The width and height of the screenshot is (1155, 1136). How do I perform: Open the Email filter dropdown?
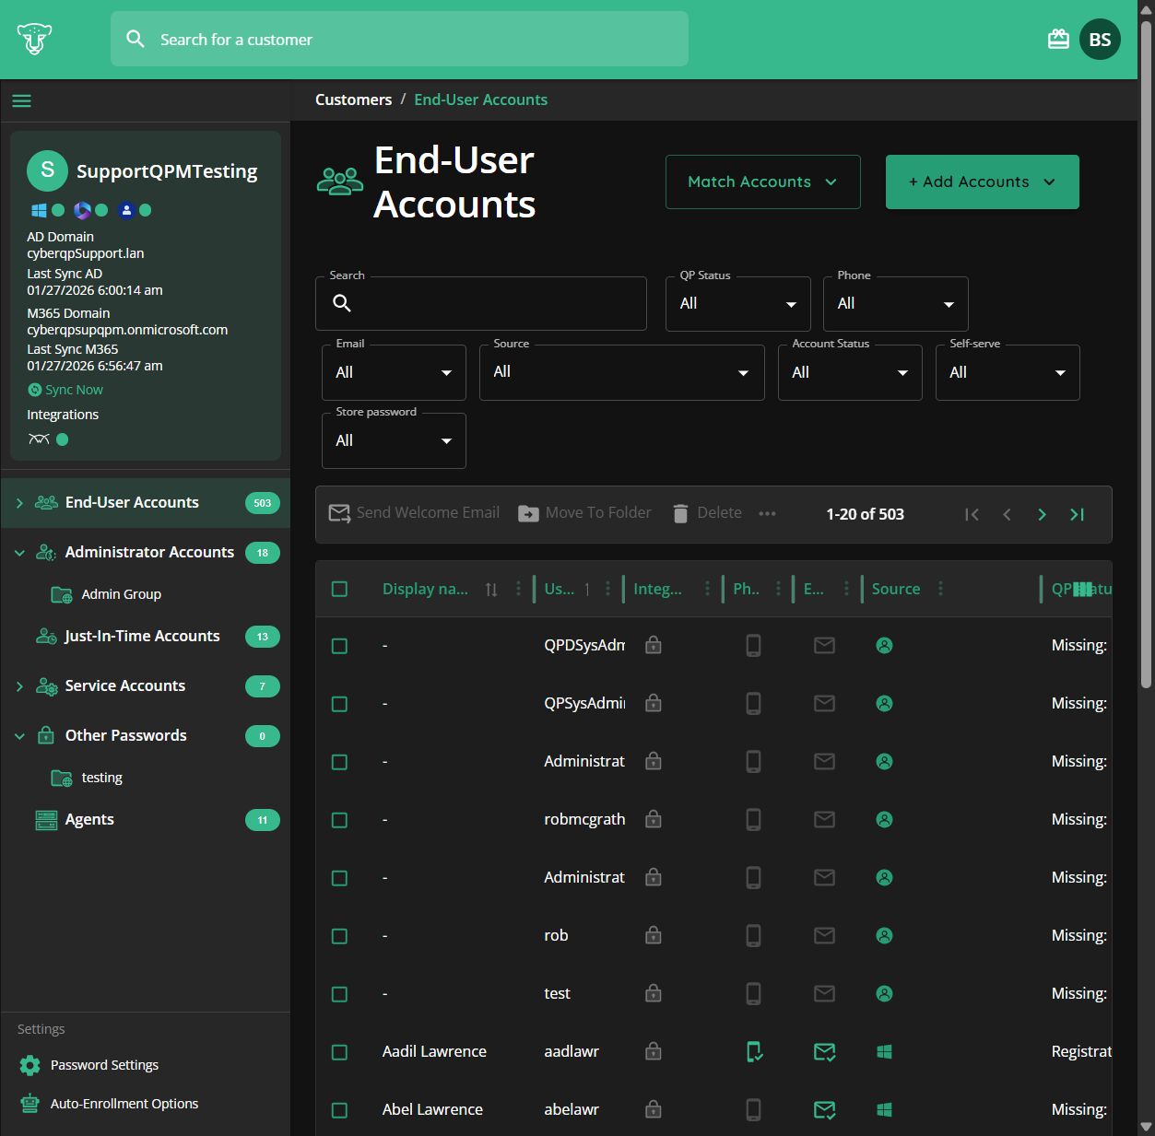[394, 372]
